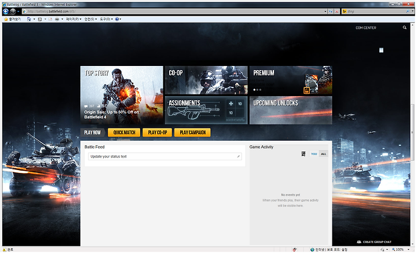The height and width of the screenshot is (254, 417).
Task: Click the small notification icon below COM CENTER
Action: coord(381,50)
